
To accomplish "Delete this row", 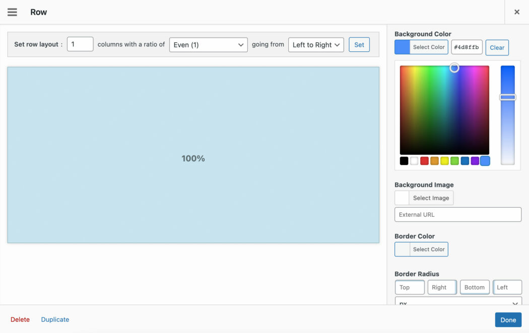I will coord(20,319).
